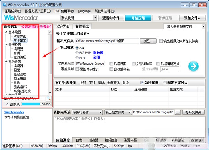Enable 输出到源文件所在文件夹 checkbox
Screen dimensions: 209x150
pyautogui.click(x=161, y=41)
